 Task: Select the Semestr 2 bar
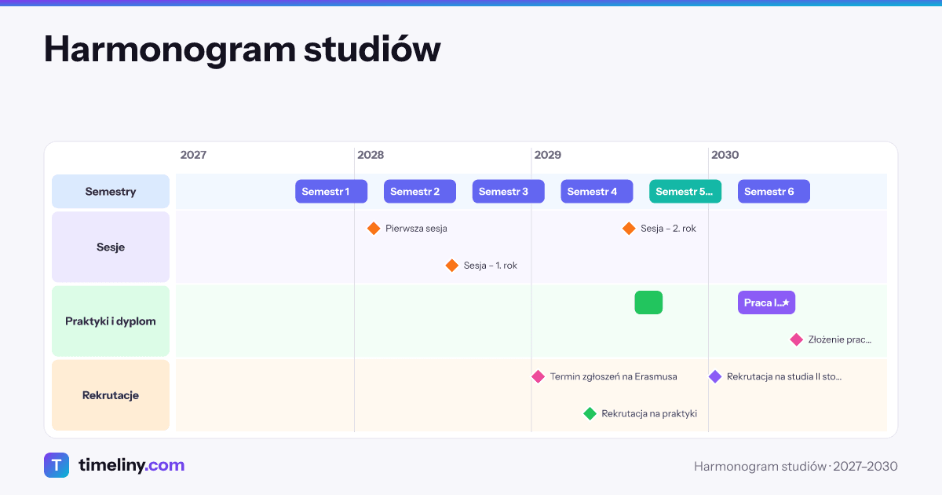click(x=420, y=192)
